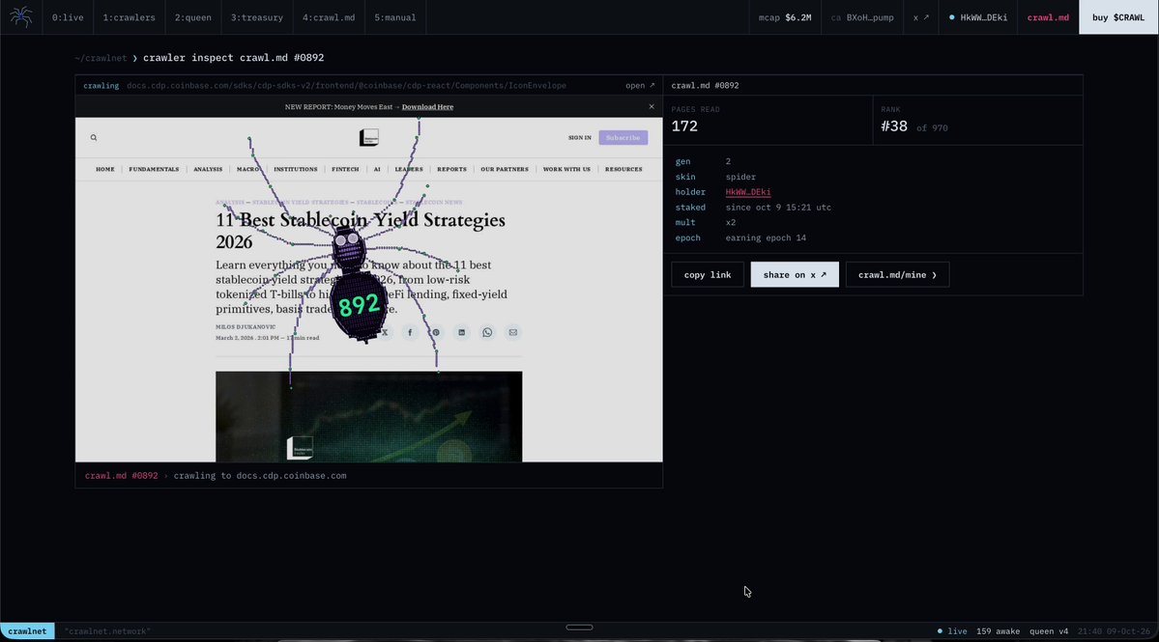Click the Subscribe button in the article page
Image resolution: width=1159 pixels, height=642 pixels.
[x=623, y=137]
